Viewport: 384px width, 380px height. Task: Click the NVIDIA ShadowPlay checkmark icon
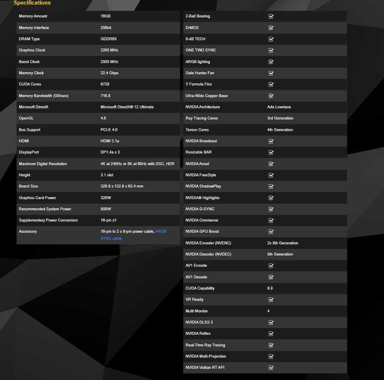click(271, 187)
